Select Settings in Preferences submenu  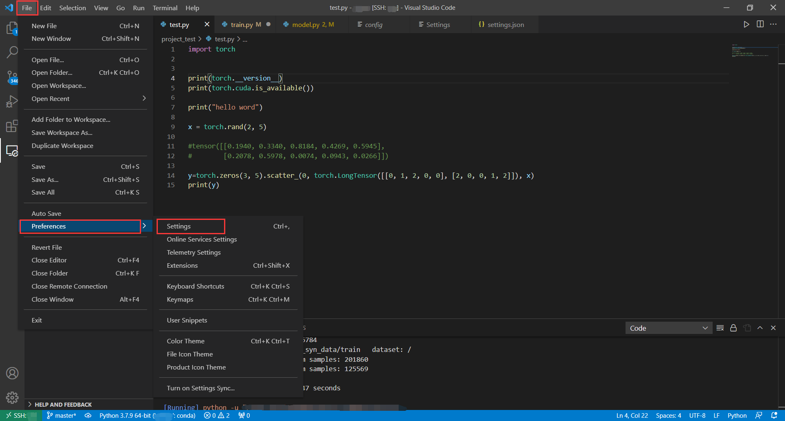228,226
